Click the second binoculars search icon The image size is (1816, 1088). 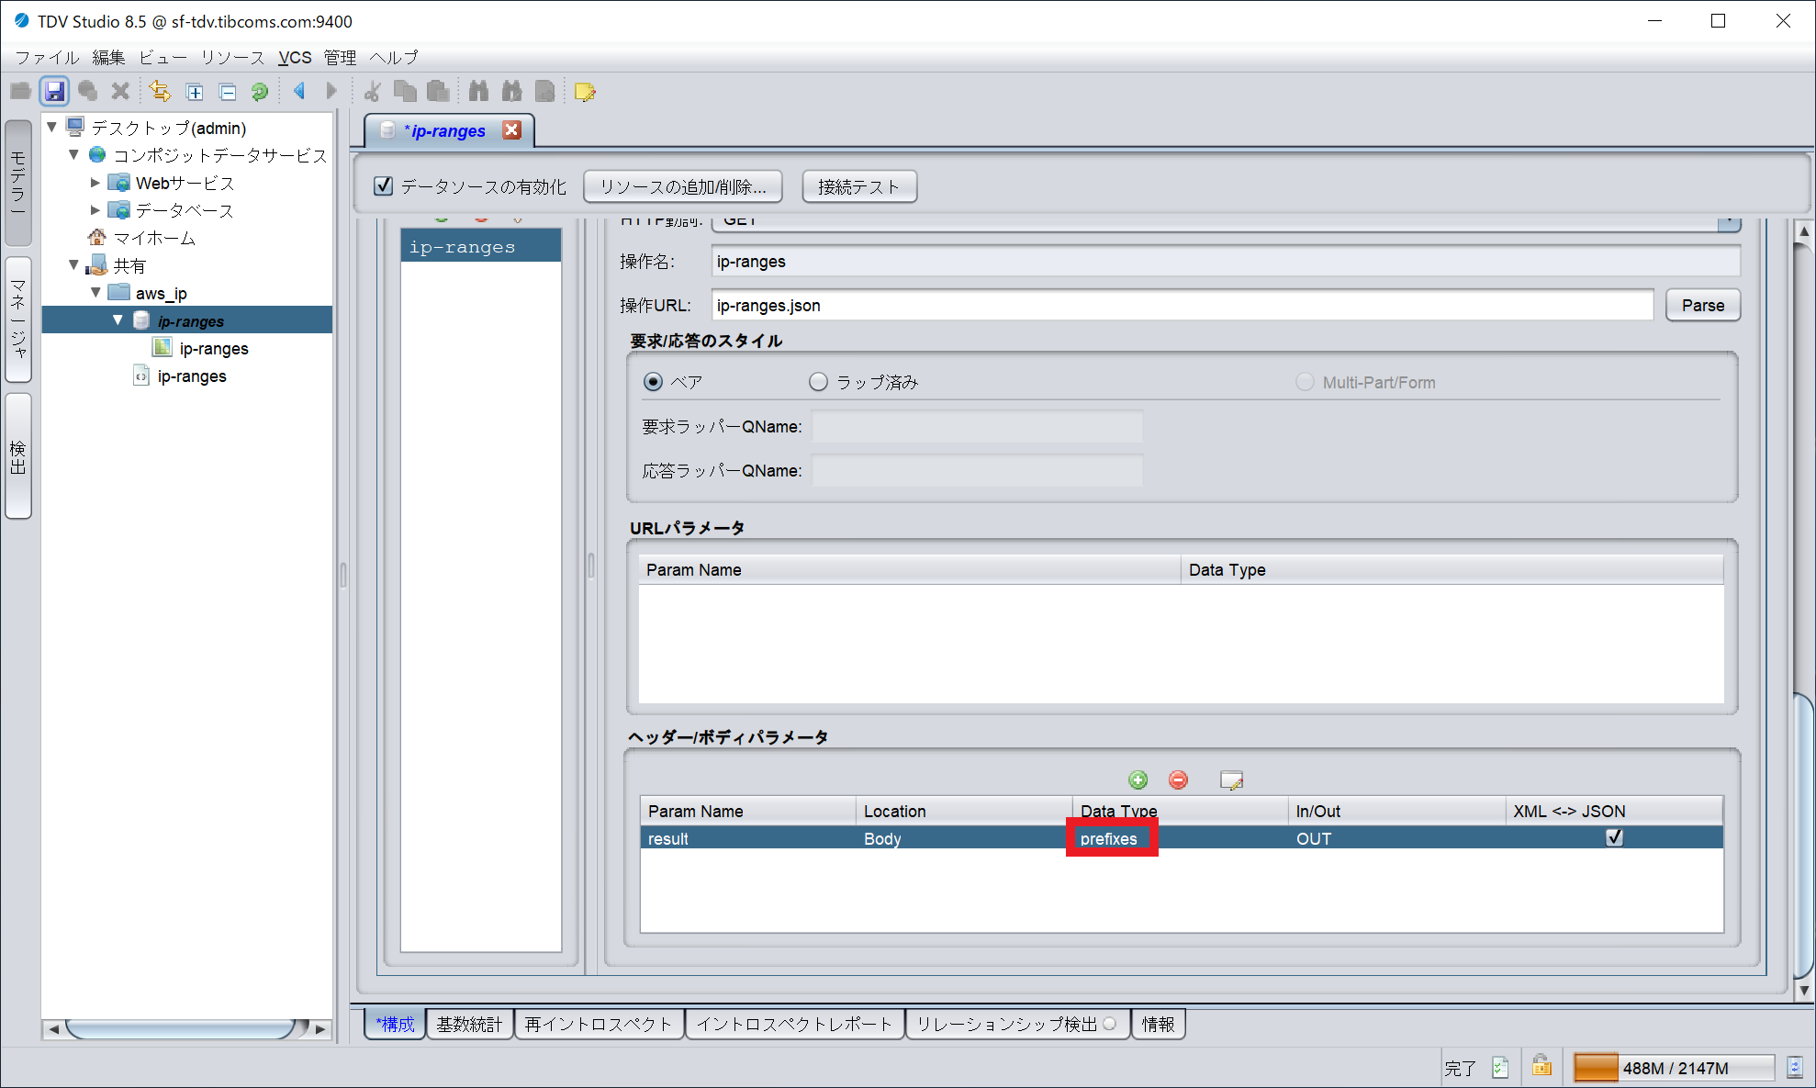point(511,91)
